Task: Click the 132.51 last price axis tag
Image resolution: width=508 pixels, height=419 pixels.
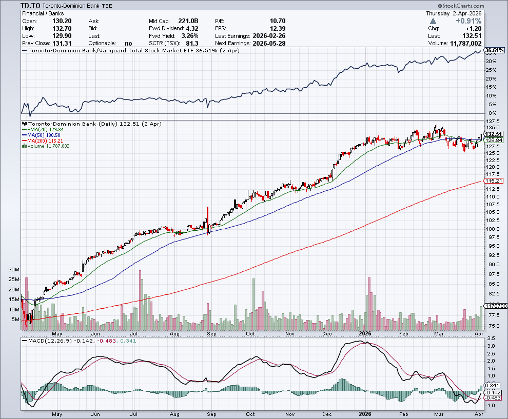Action: click(494, 134)
